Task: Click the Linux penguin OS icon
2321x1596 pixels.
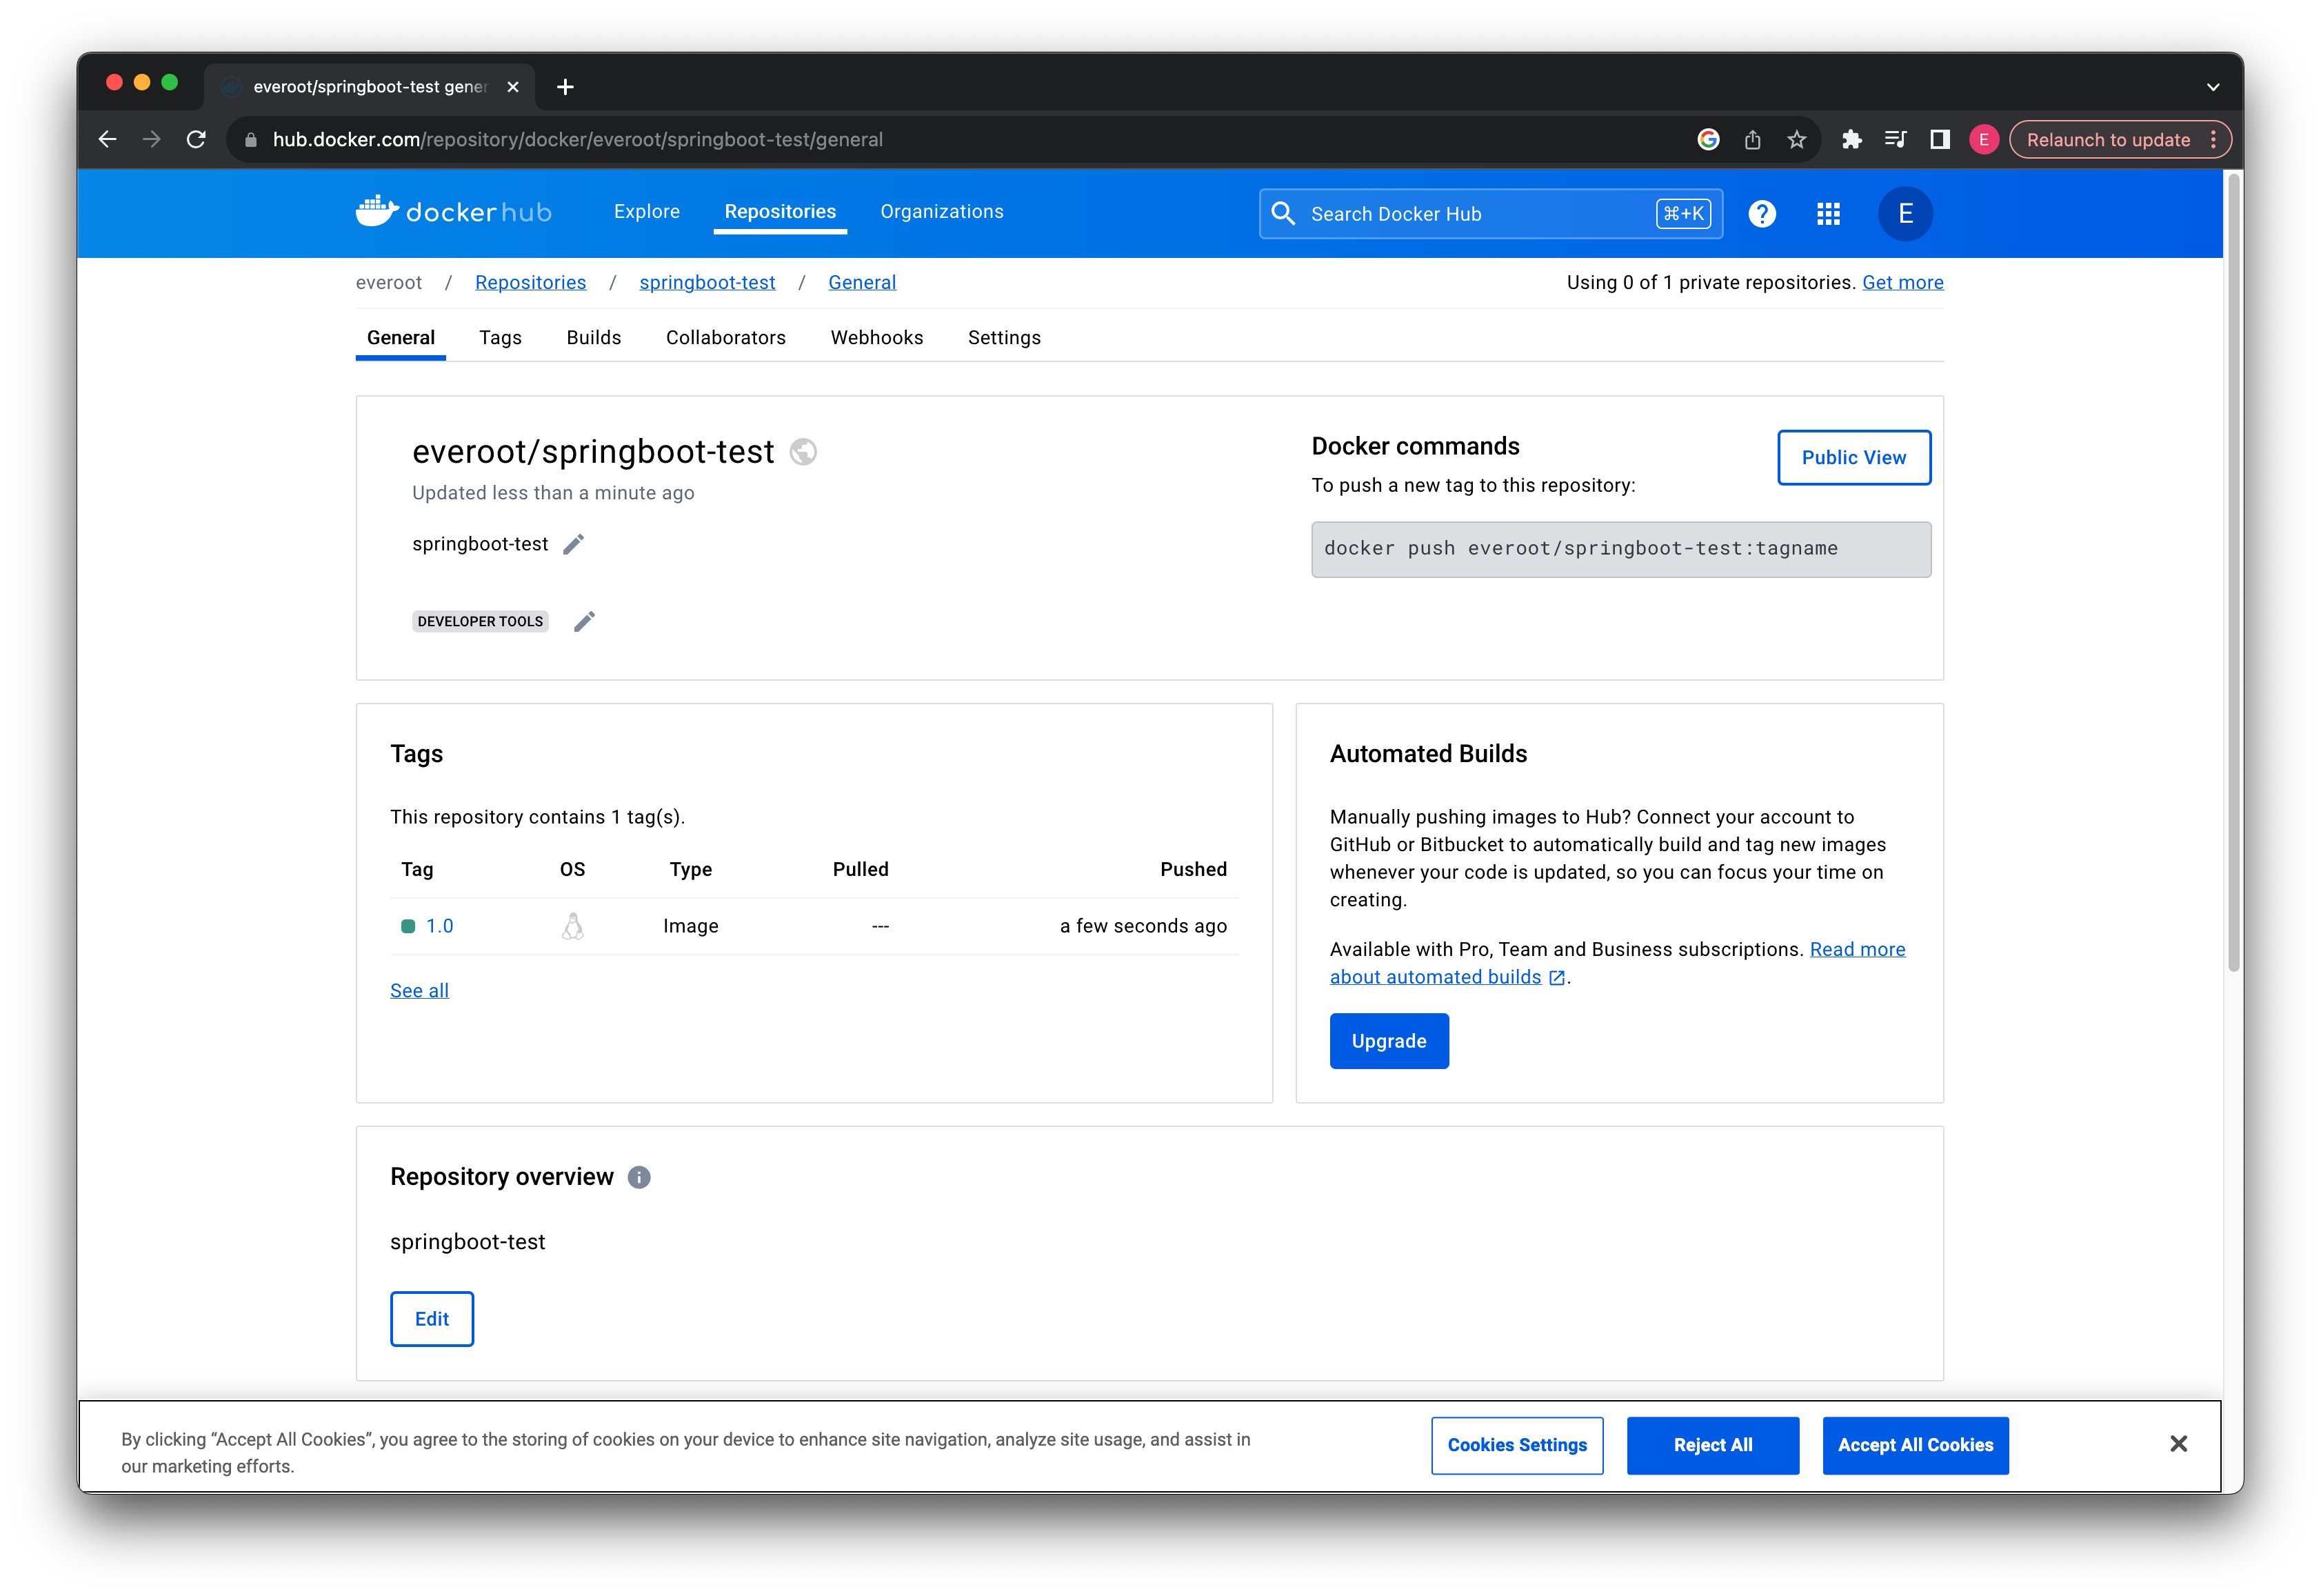Action: [573, 926]
